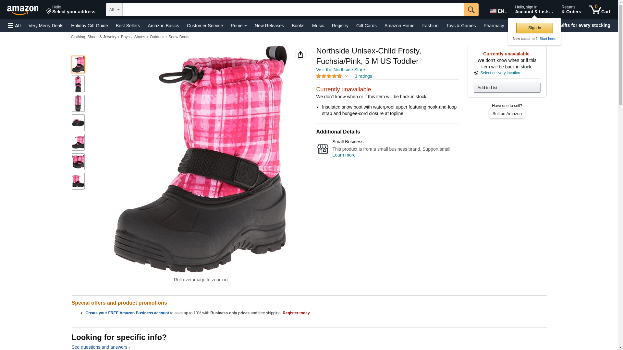
Task: Click the five-star rating icon
Action: click(x=329, y=76)
